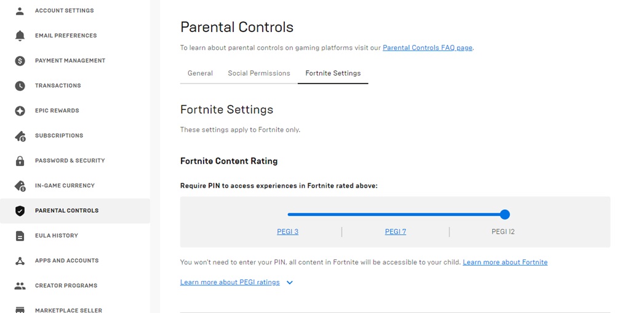
Task: Select the PEGI 3 rating option
Action: tap(288, 231)
